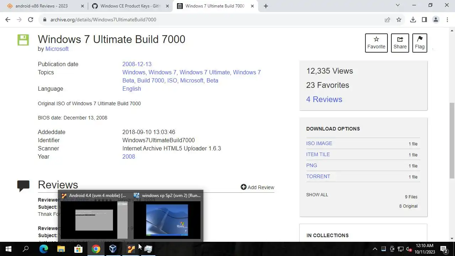This screenshot has width=455, height=256.
Task: Bookmark this page with the star icon
Action: pyautogui.click(x=399, y=20)
